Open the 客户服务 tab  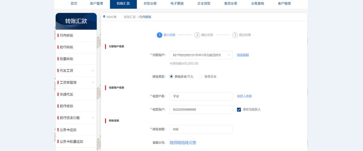coord(284,4)
